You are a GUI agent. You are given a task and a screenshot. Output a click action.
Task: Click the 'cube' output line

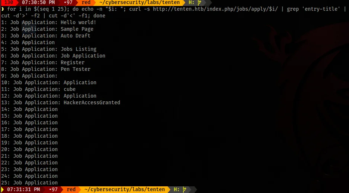(38, 89)
